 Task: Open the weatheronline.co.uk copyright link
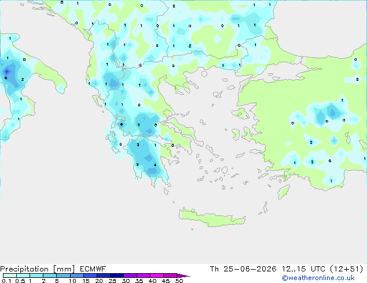pos(318,278)
